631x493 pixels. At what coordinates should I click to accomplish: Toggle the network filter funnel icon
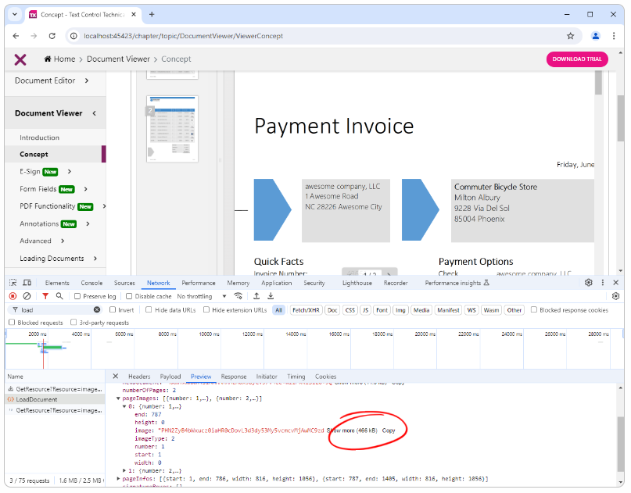click(45, 296)
